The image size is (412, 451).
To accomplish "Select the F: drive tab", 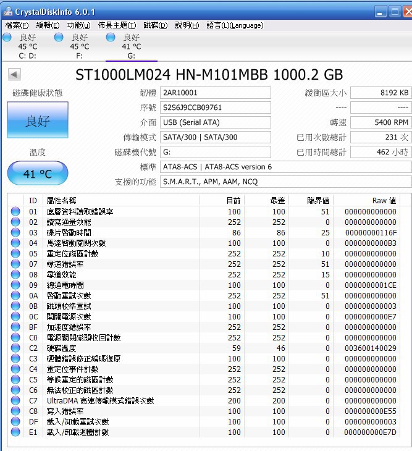I will [x=79, y=46].
